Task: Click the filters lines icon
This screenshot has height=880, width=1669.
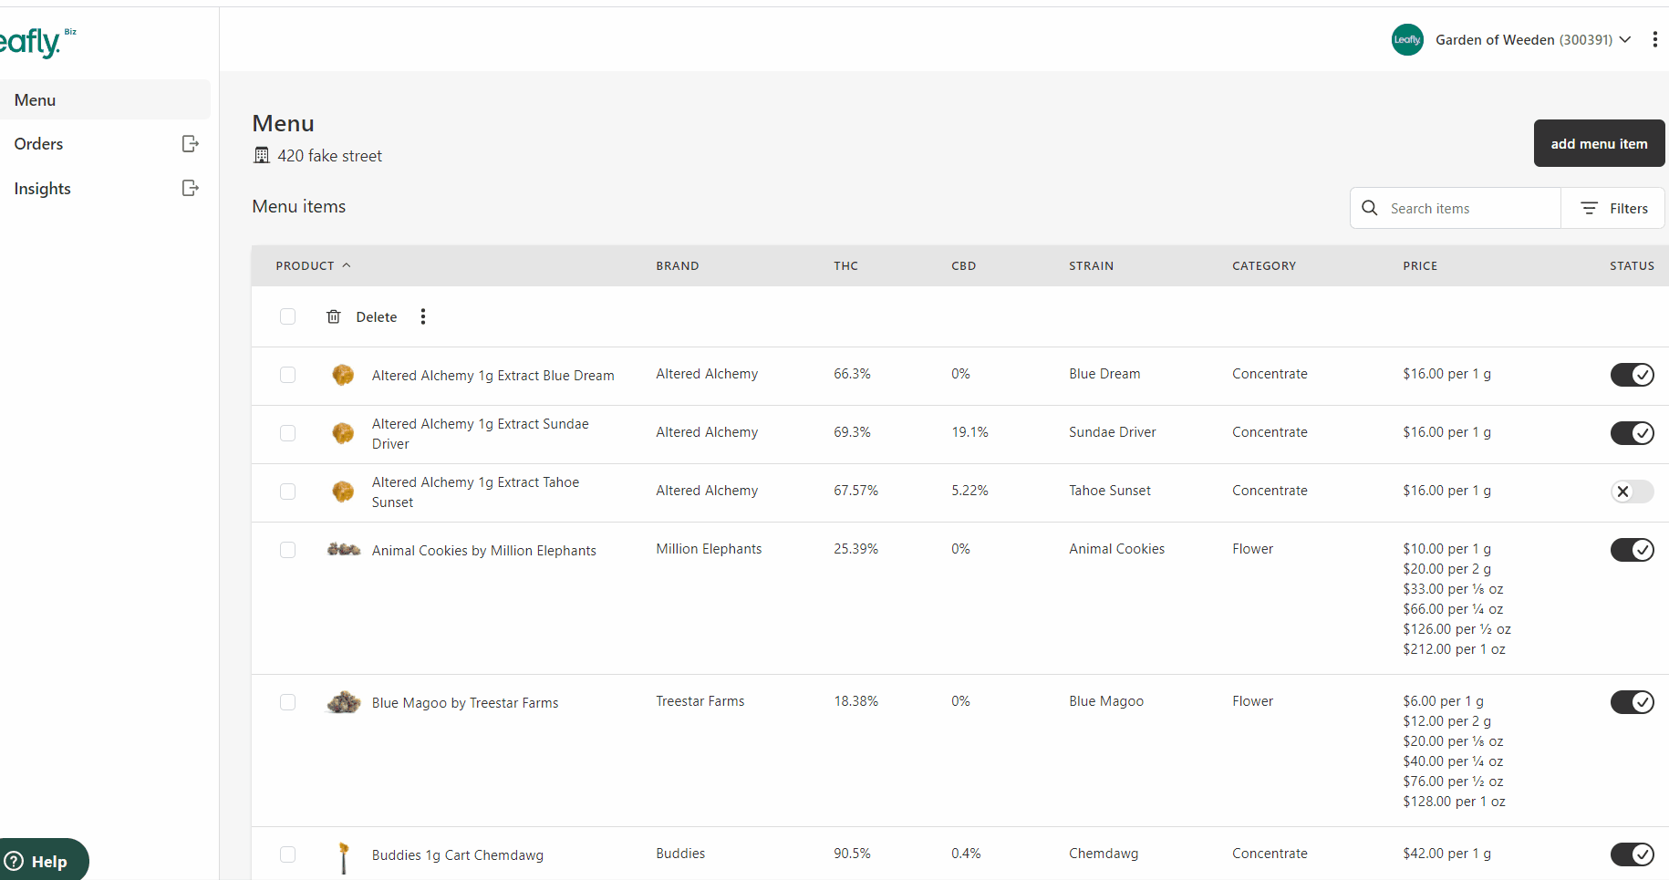Action: click(1589, 208)
